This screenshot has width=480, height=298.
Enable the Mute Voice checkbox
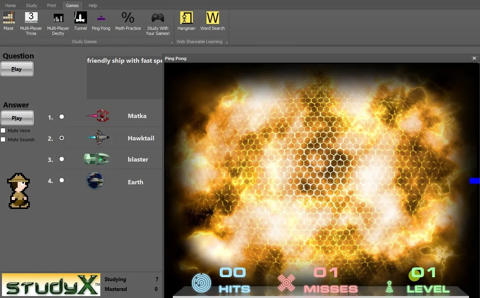pos(3,131)
